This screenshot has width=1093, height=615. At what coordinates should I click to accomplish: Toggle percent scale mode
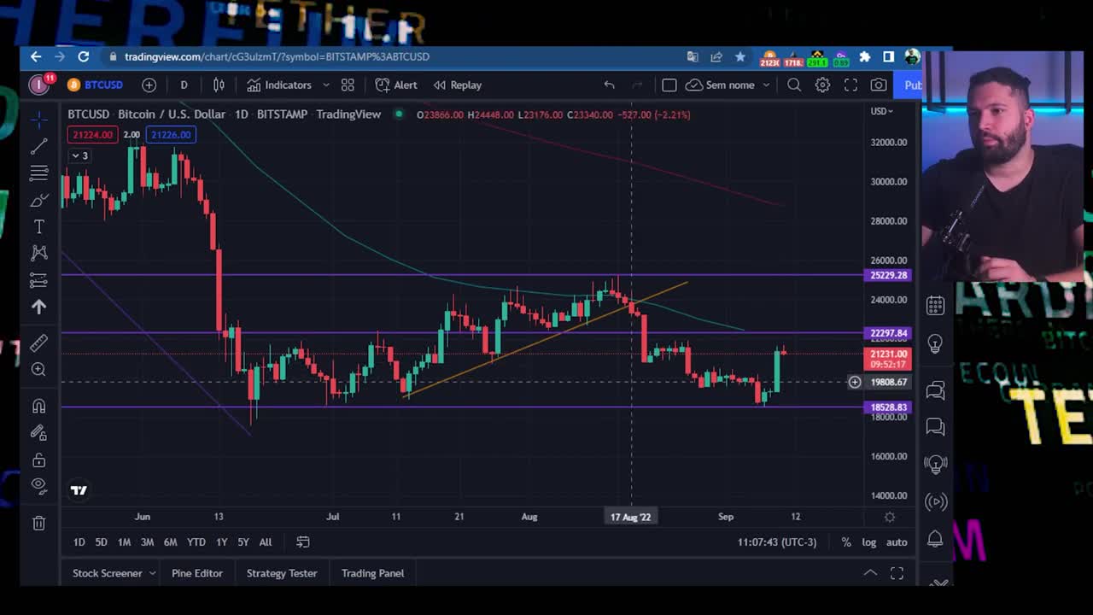pyautogui.click(x=845, y=542)
